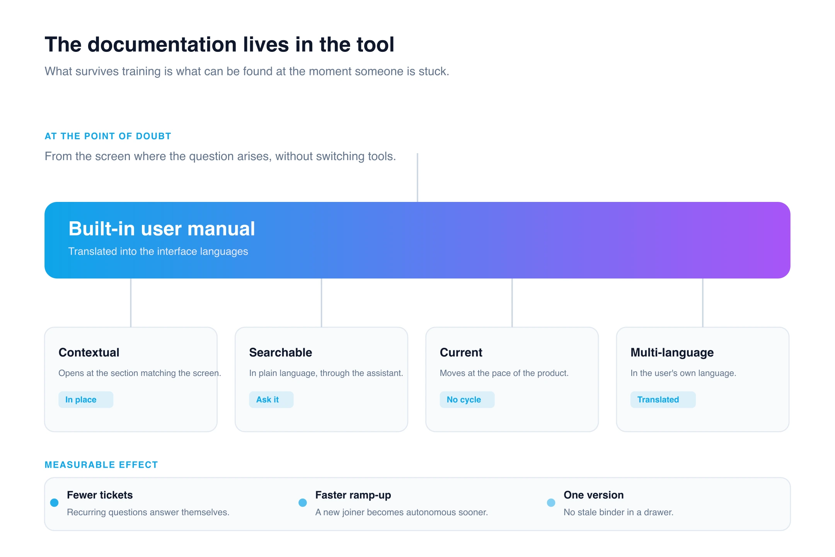Click the 'MEASURABLE EFFECT' section label
The width and height of the screenshot is (835, 557).
[101, 465]
